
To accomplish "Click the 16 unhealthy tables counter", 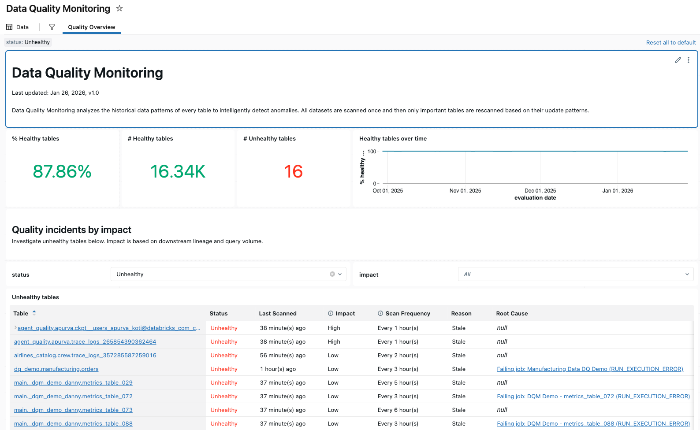I will (x=293, y=171).
